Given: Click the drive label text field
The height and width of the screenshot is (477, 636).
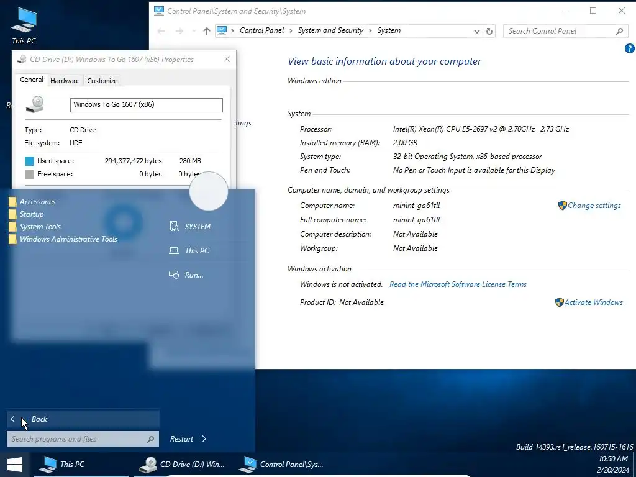Looking at the screenshot, I should pyautogui.click(x=147, y=104).
